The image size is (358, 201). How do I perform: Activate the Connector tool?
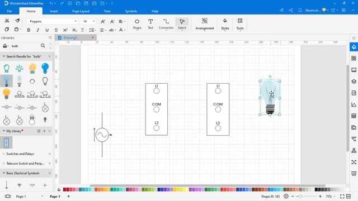pos(166,24)
